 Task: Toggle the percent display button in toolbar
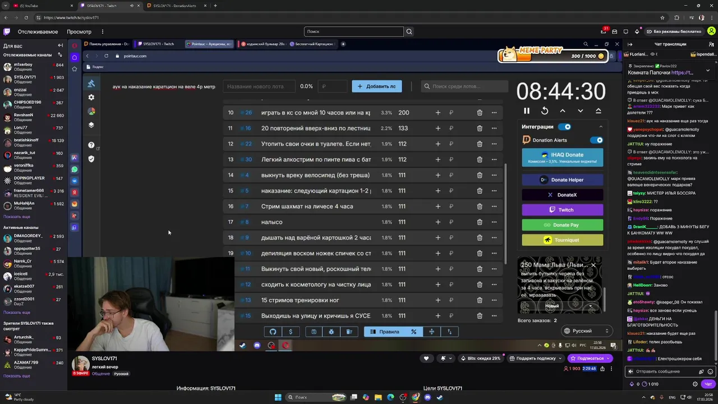click(414, 332)
